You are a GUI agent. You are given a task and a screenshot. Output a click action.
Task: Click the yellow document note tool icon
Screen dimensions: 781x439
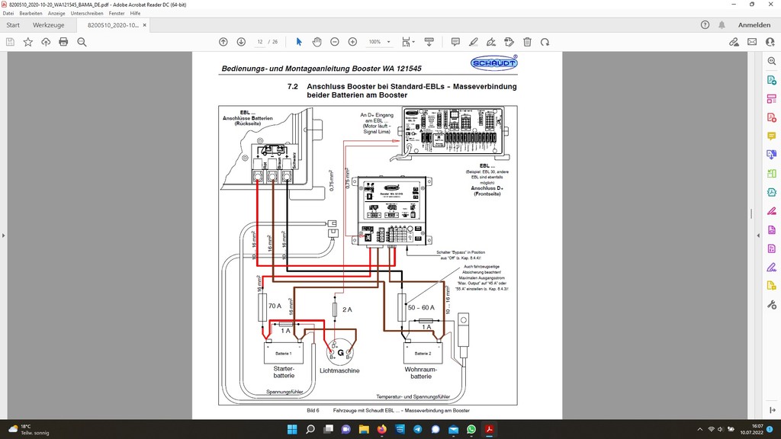pyautogui.click(x=772, y=286)
